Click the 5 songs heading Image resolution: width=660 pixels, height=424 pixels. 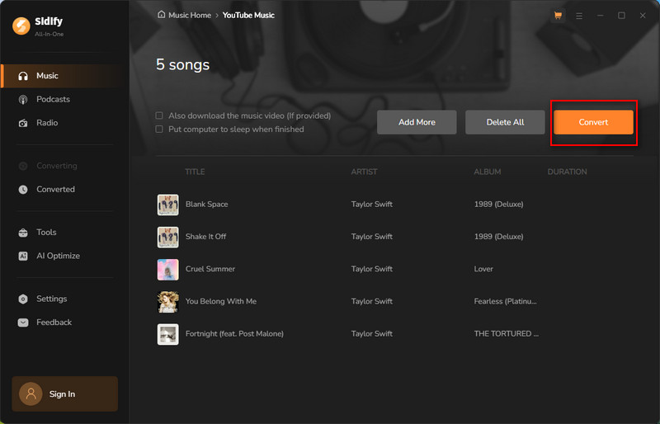(x=182, y=65)
